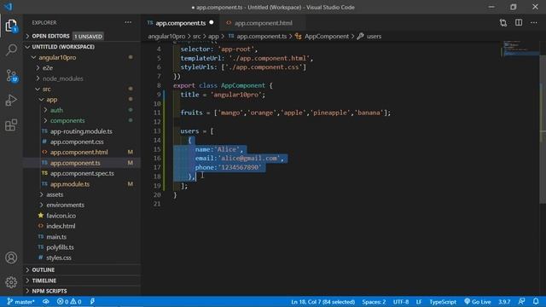Open the Manage gear icon
Image resolution: width=546 pixels, height=307 pixels.
pyautogui.click(x=11, y=282)
